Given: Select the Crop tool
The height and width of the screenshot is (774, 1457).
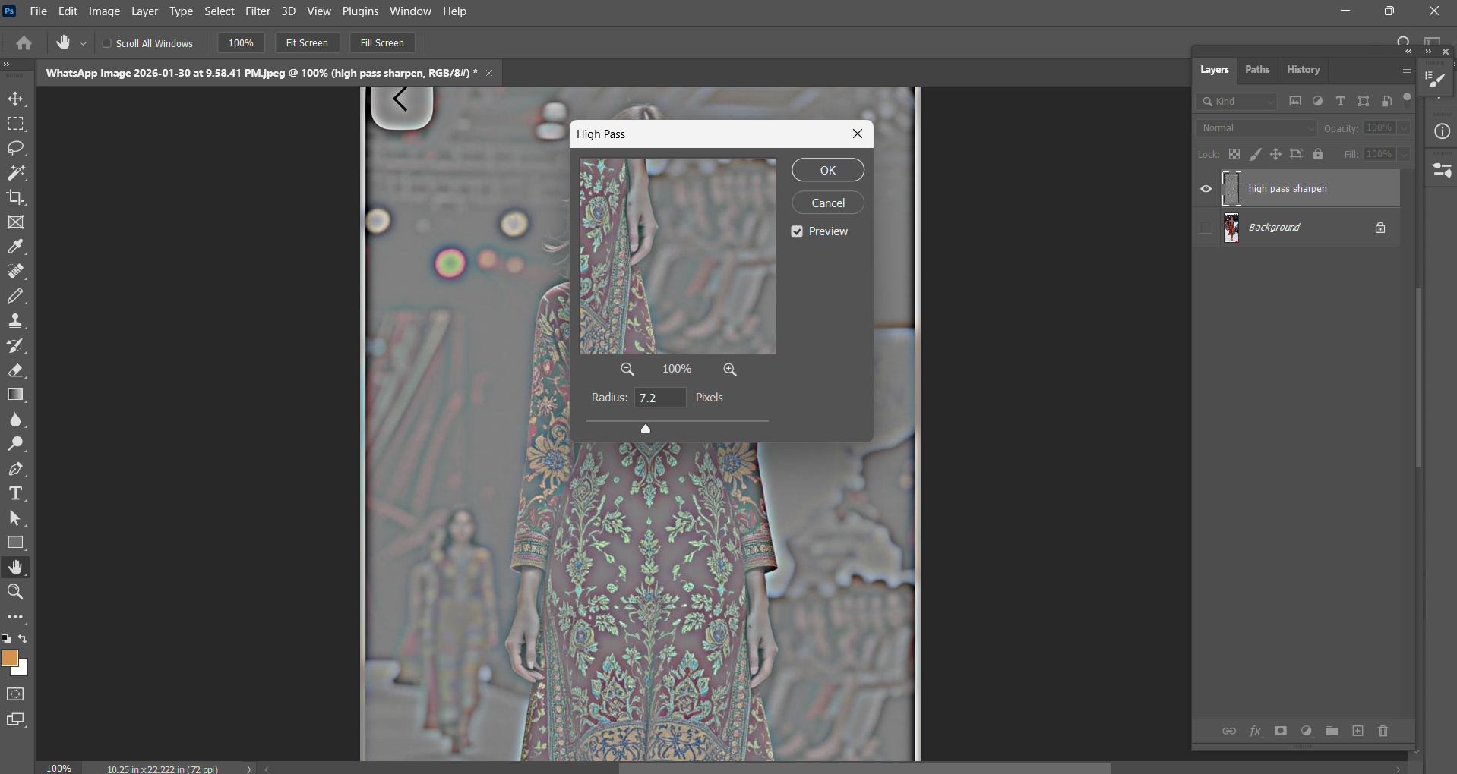Looking at the screenshot, I should [x=15, y=197].
